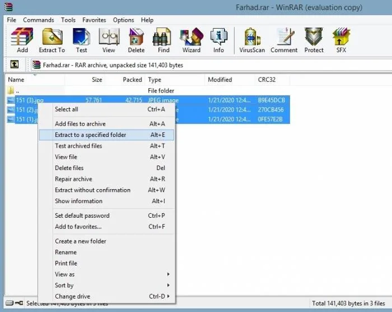
Task: Go up one folder level arrow
Action: point(15,65)
